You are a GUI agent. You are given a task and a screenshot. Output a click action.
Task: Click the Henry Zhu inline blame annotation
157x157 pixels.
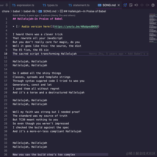pyautogui.click(x=119, y=54)
